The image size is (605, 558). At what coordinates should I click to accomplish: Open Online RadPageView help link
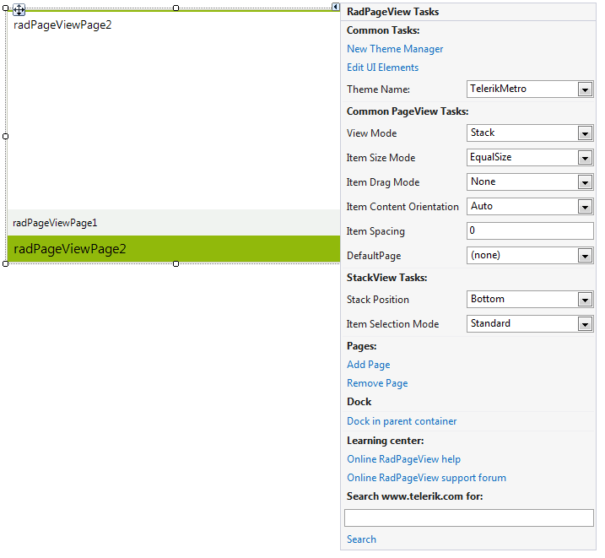click(x=403, y=459)
